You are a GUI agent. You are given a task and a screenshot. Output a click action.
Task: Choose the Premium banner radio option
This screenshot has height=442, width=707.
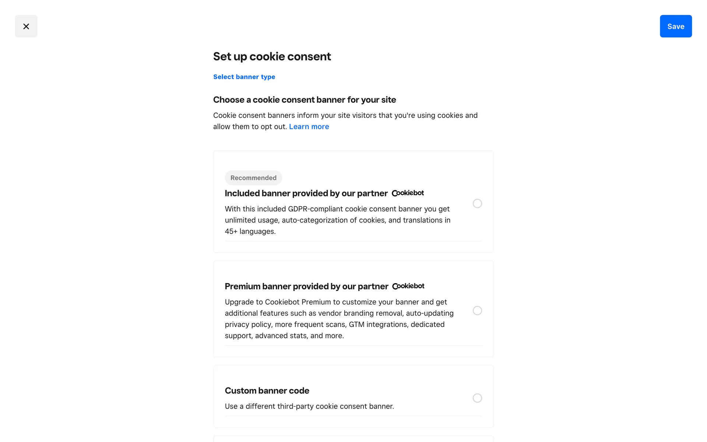(x=477, y=311)
